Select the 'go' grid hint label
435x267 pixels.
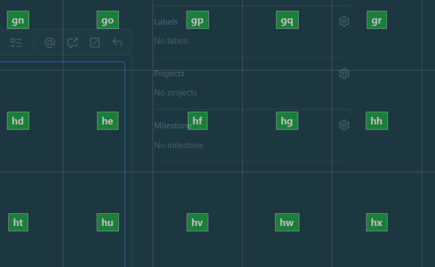108,20
